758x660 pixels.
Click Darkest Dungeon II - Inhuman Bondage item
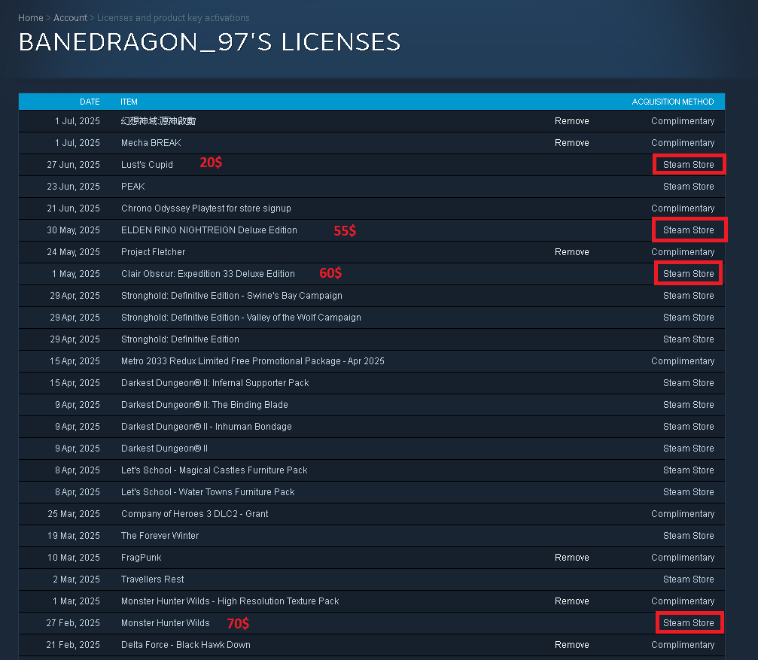(206, 426)
